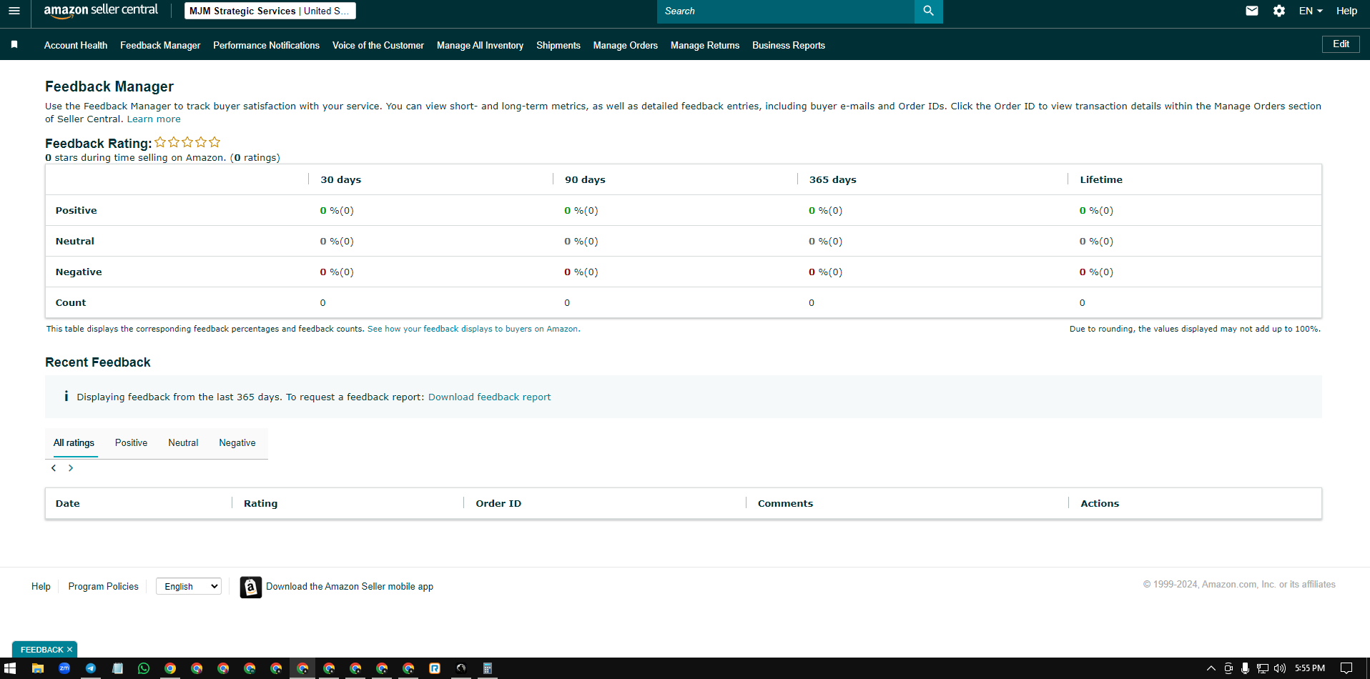Click in the Search input field

pyautogui.click(x=786, y=11)
